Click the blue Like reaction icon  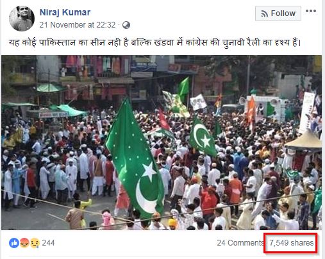(x=14, y=243)
